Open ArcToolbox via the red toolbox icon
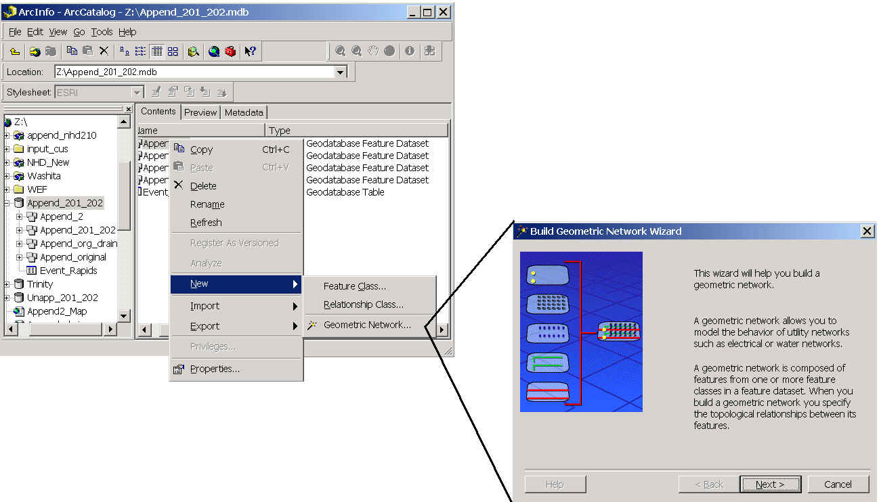 click(230, 51)
